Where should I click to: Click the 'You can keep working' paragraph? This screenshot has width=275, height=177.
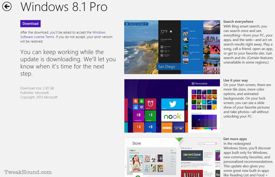pyautogui.click(x=68, y=63)
